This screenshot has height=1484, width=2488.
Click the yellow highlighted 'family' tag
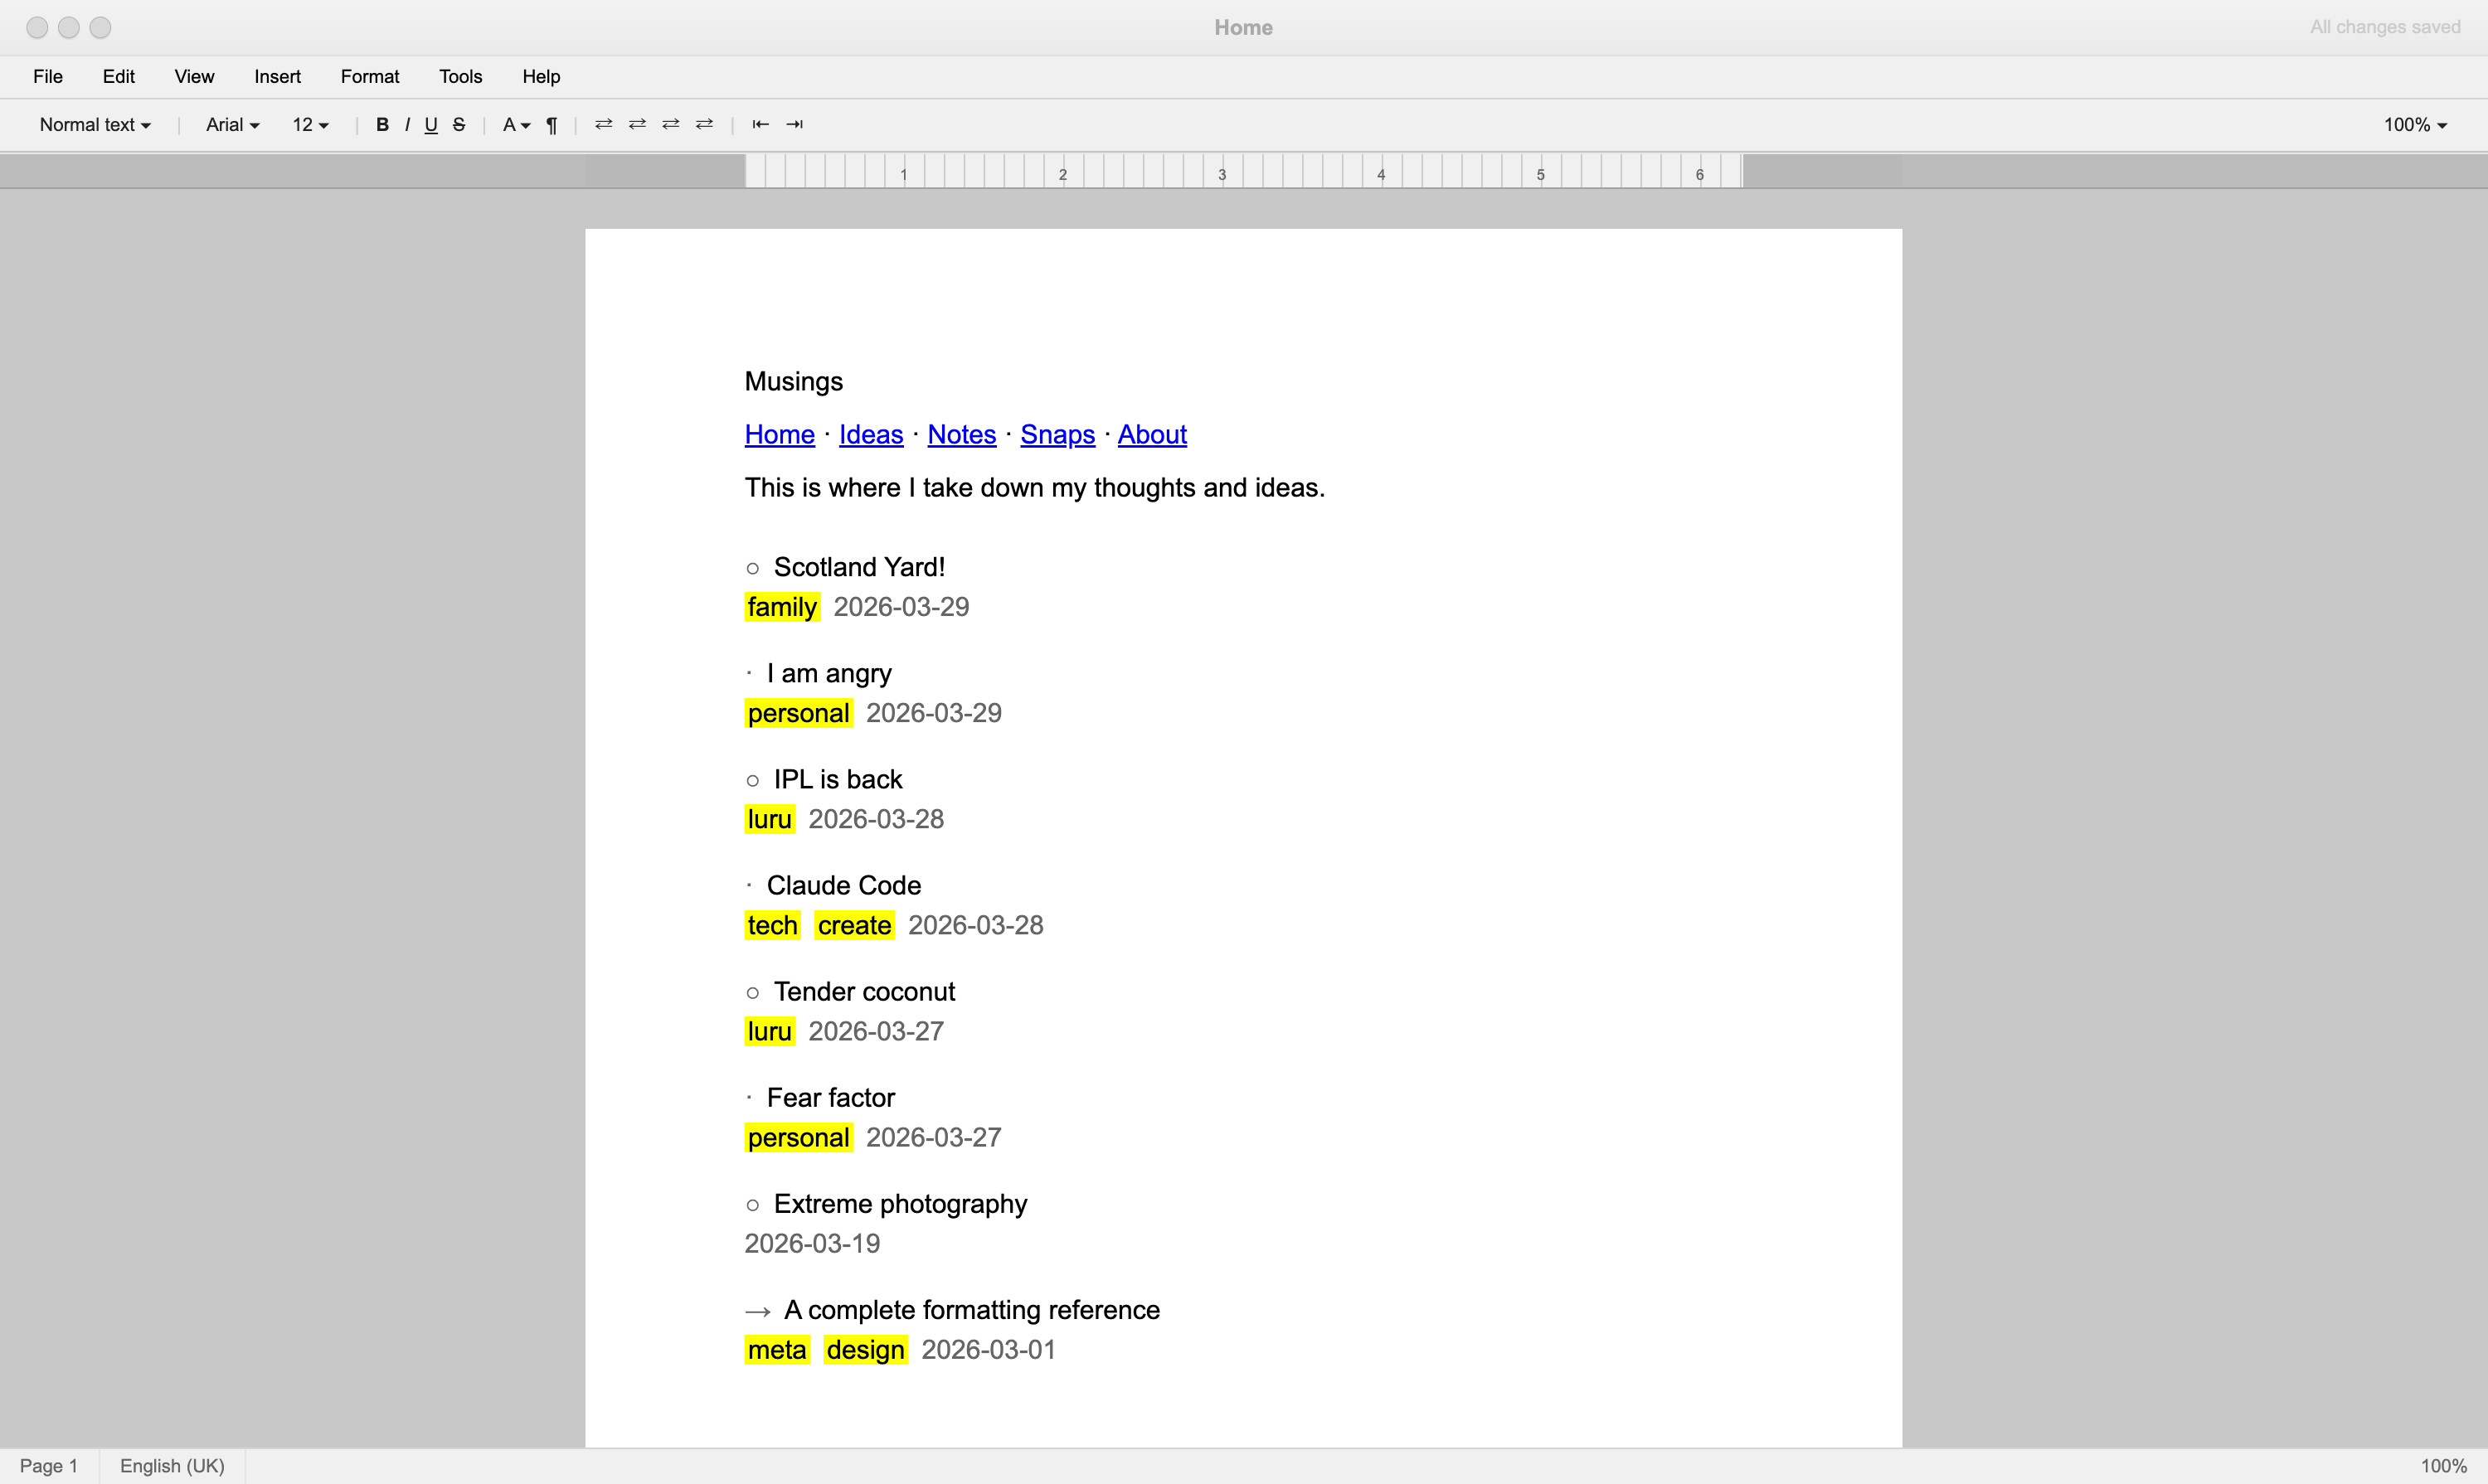781,607
